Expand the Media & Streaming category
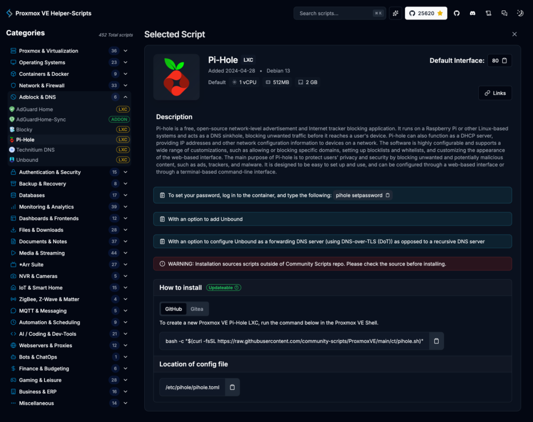The width and height of the screenshot is (533, 422). tap(125, 253)
